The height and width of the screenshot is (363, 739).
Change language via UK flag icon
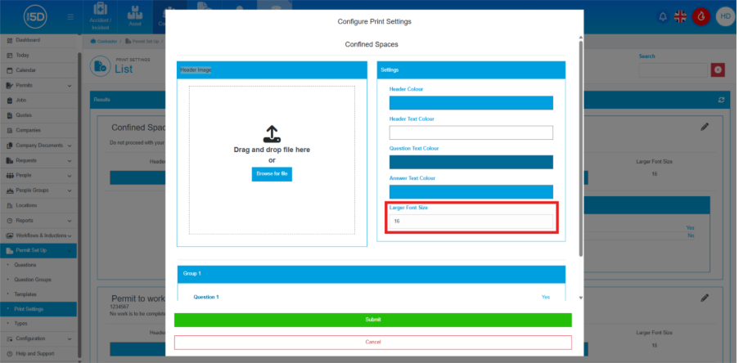click(680, 17)
